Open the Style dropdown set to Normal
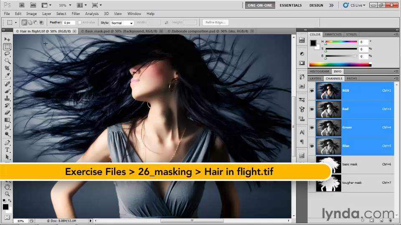The image size is (401, 225). [x=122, y=22]
